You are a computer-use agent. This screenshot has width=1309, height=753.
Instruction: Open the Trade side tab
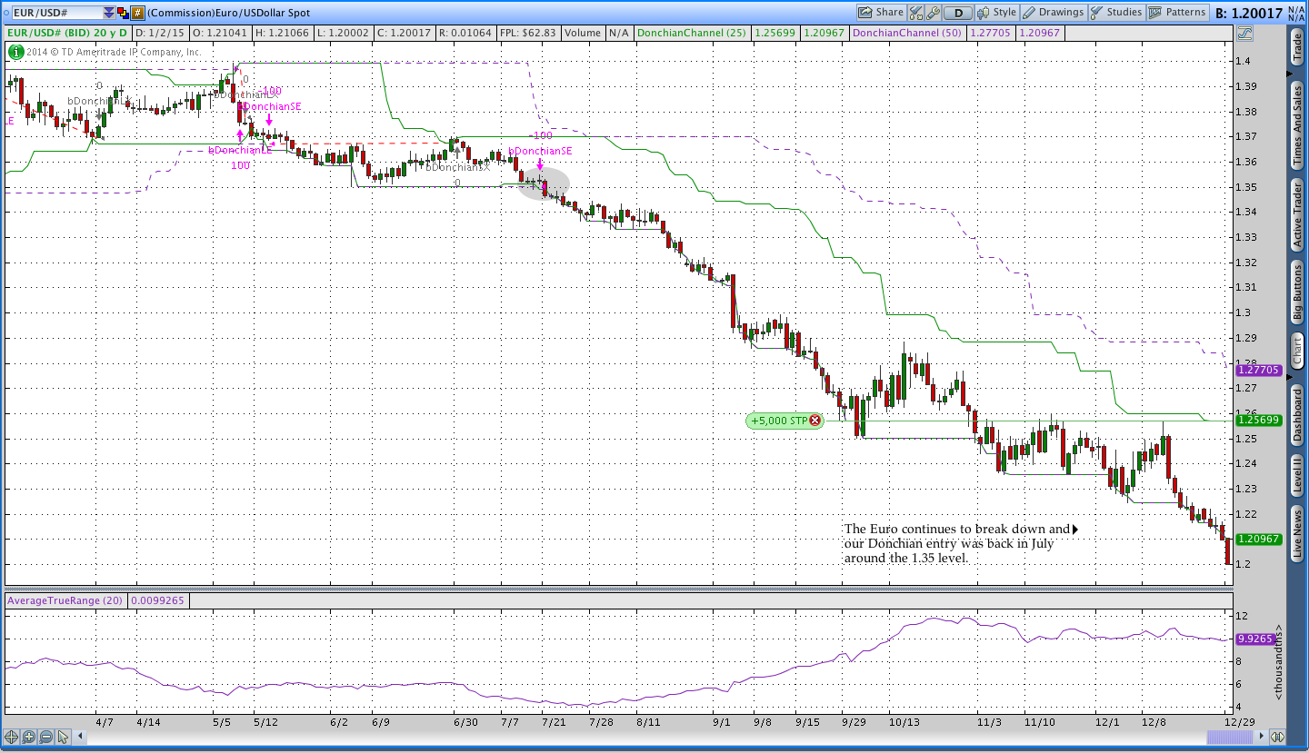coord(1297,46)
